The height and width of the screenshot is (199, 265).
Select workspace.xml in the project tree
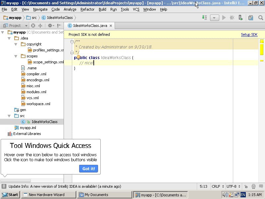[36, 104]
